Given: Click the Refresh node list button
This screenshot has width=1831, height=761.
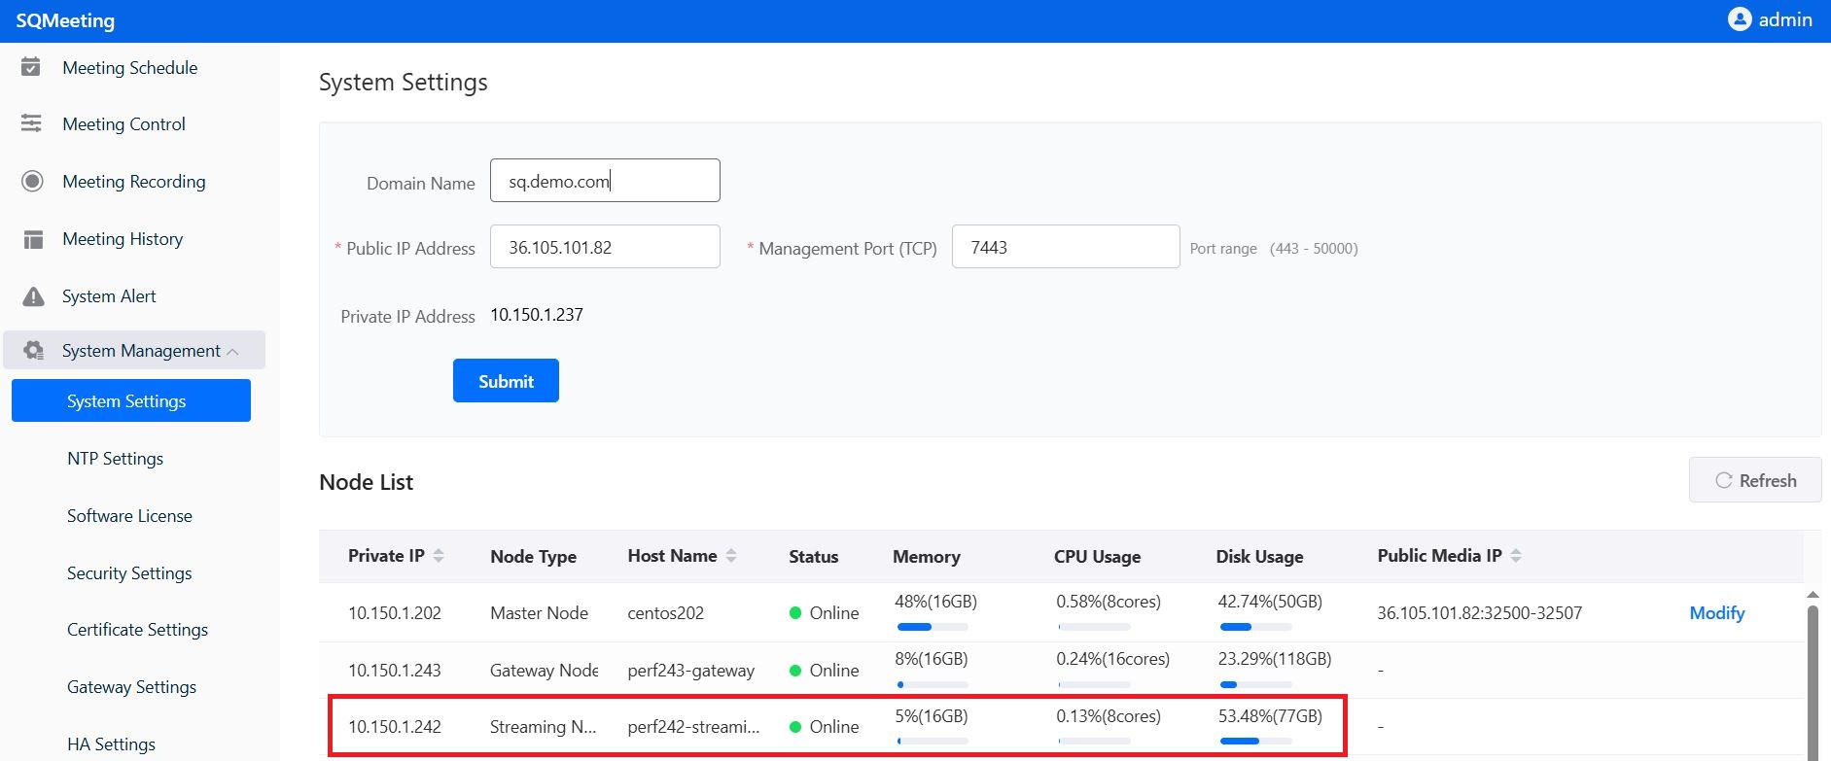Looking at the screenshot, I should coord(1755,480).
